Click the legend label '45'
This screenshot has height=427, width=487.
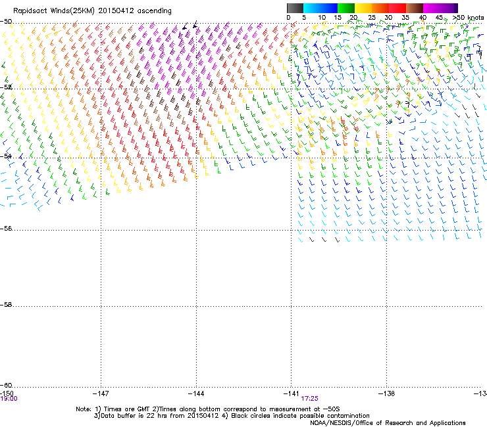pyautogui.click(x=439, y=18)
